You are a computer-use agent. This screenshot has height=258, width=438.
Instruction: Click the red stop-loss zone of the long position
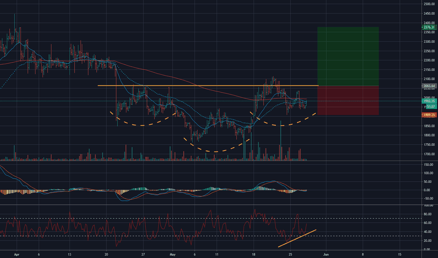(348, 100)
